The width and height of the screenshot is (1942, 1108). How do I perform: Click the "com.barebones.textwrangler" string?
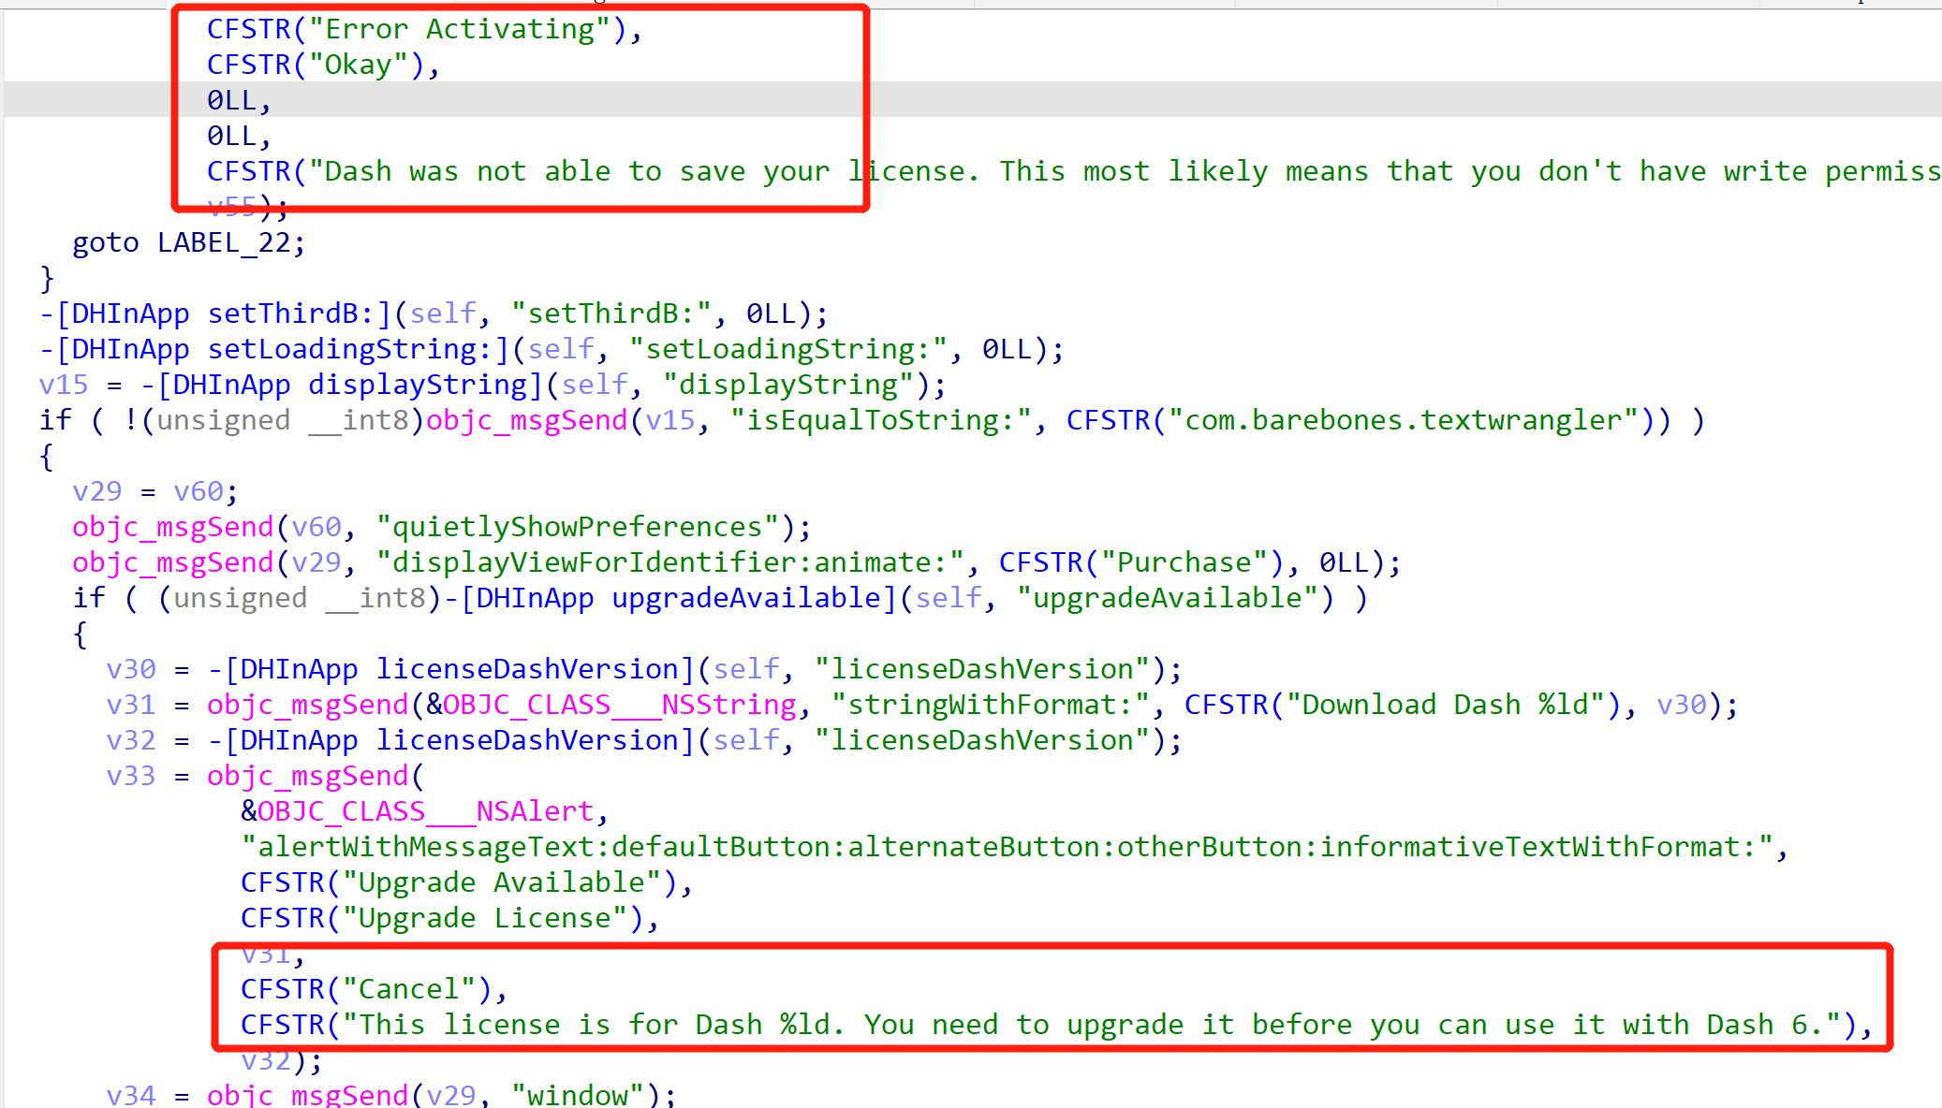pyautogui.click(x=1403, y=421)
